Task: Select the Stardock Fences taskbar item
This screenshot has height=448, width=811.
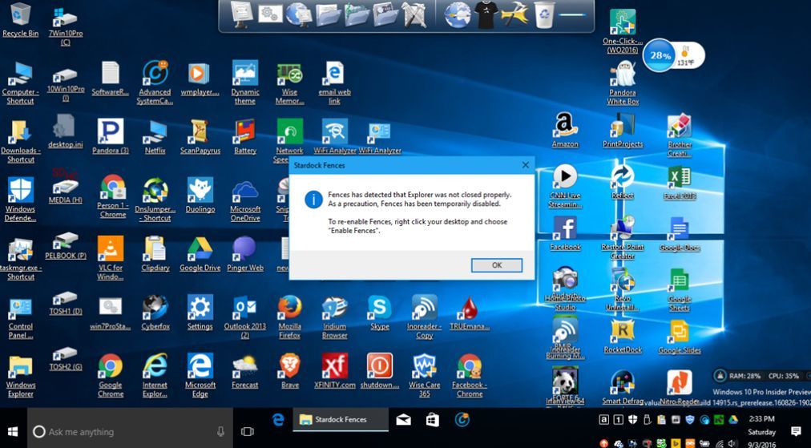Action: [x=340, y=419]
